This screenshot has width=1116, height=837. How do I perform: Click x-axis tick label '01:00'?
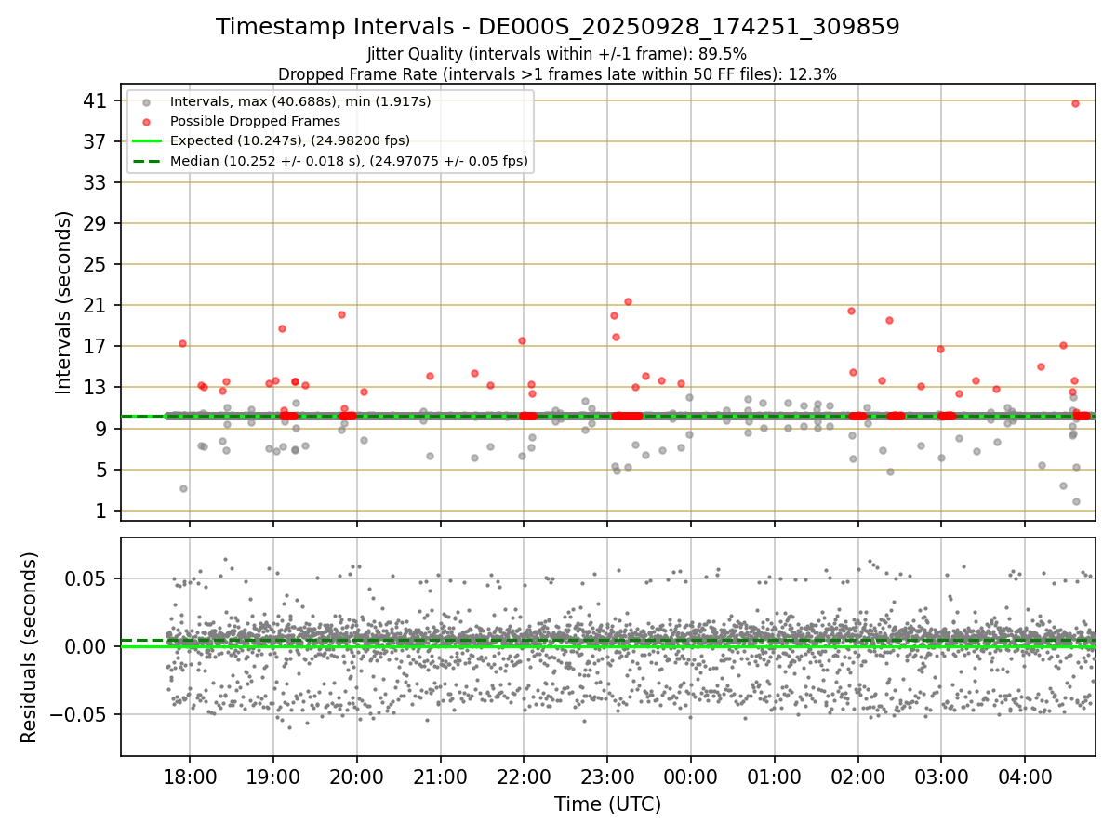click(774, 776)
